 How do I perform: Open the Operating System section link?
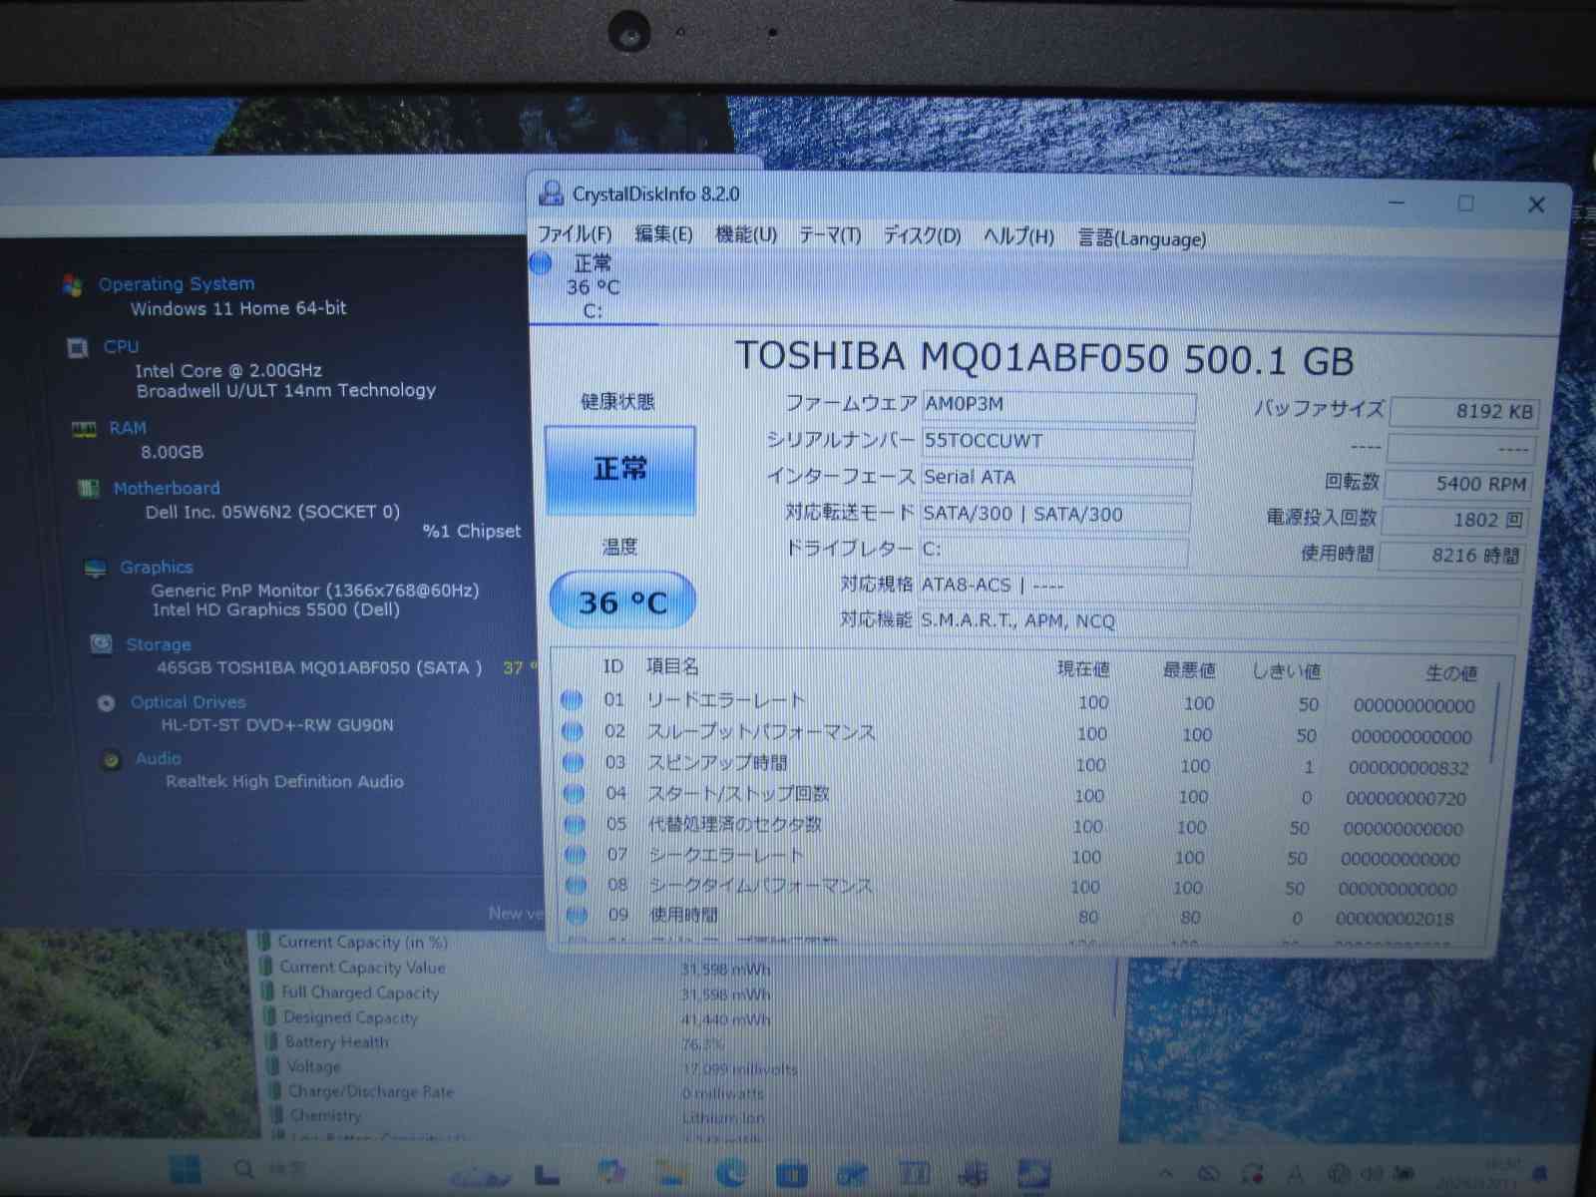[x=176, y=284]
